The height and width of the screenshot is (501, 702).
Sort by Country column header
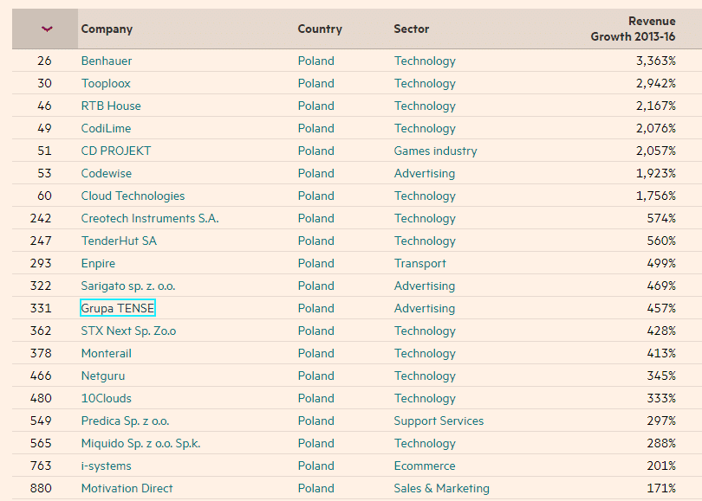click(x=320, y=29)
